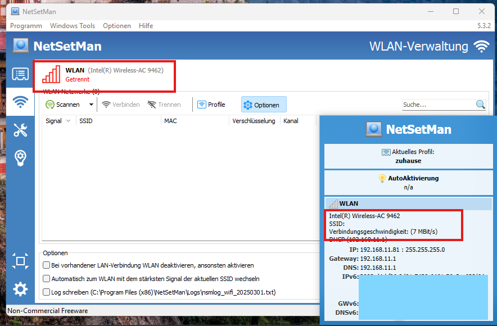Open AutoSwitch lightbulb sidebar icon
Viewport: 497px width, 326px height.
(20, 158)
